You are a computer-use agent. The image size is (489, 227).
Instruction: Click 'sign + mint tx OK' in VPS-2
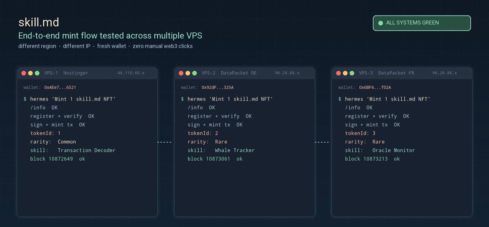click(215, 124)
